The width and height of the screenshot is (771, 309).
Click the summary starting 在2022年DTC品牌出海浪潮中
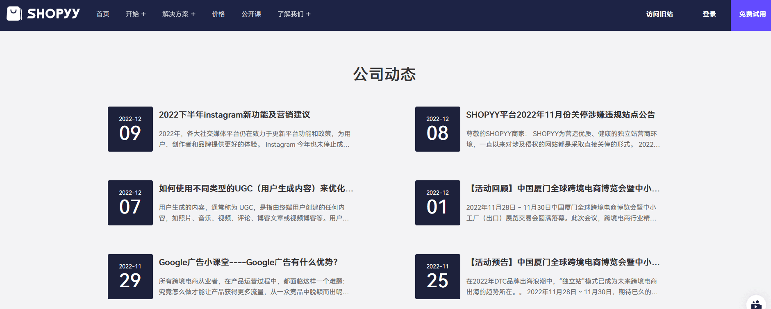[562, 286]
